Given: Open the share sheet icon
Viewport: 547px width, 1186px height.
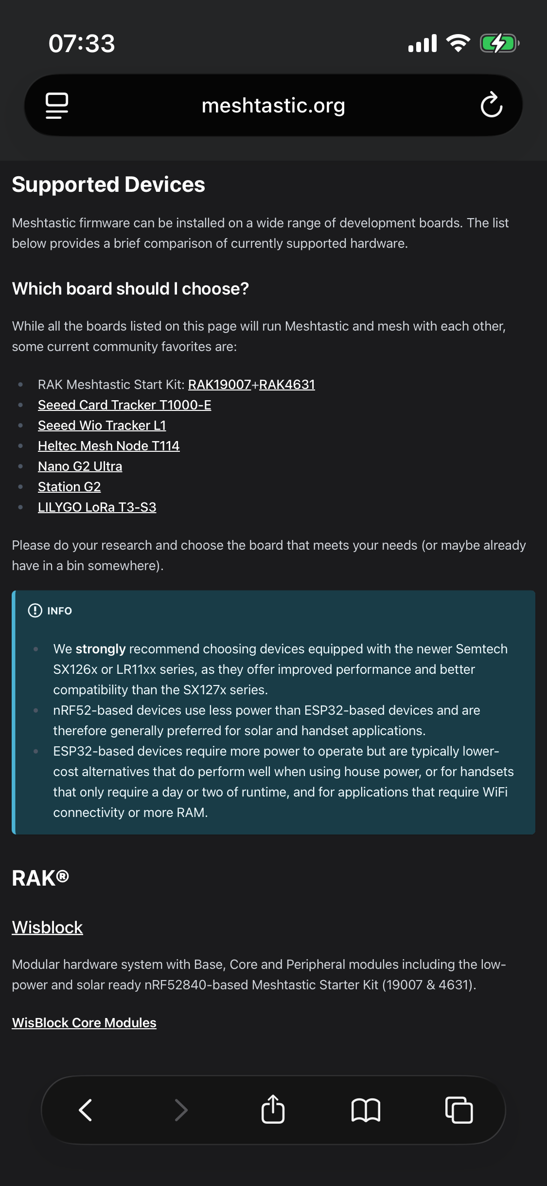Looking at the screenshot, I should pyautogui.click(x=273, y=1110).
